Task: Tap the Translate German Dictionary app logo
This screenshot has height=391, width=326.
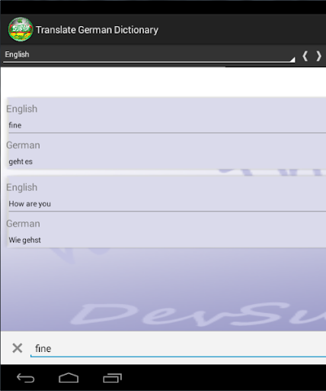Action: 21,30
